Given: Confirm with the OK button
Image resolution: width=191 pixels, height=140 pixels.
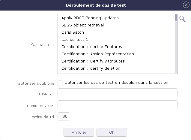Looking at the screenshot, I should coord(112,132).
